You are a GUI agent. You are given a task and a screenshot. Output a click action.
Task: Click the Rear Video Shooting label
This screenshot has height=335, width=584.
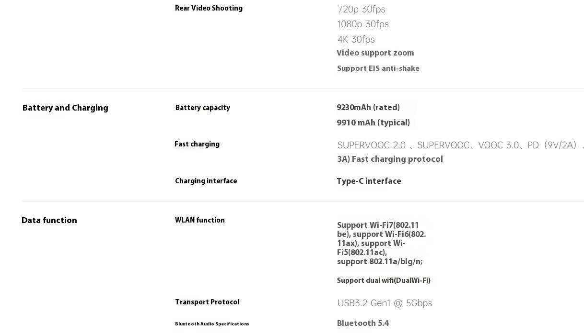click(x=209, y=8)
